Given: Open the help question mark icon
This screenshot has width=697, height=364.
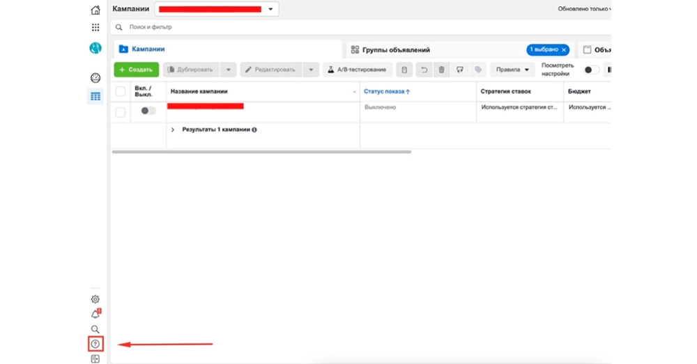Looking at the screenshot, I should point(95,344).
